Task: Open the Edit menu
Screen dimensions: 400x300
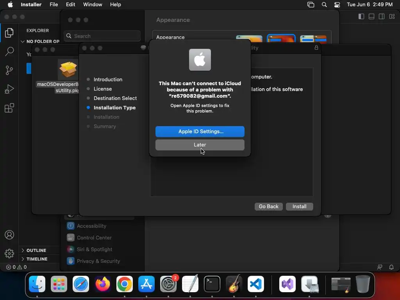Action: pyautogui.click(x=70, y=4)
